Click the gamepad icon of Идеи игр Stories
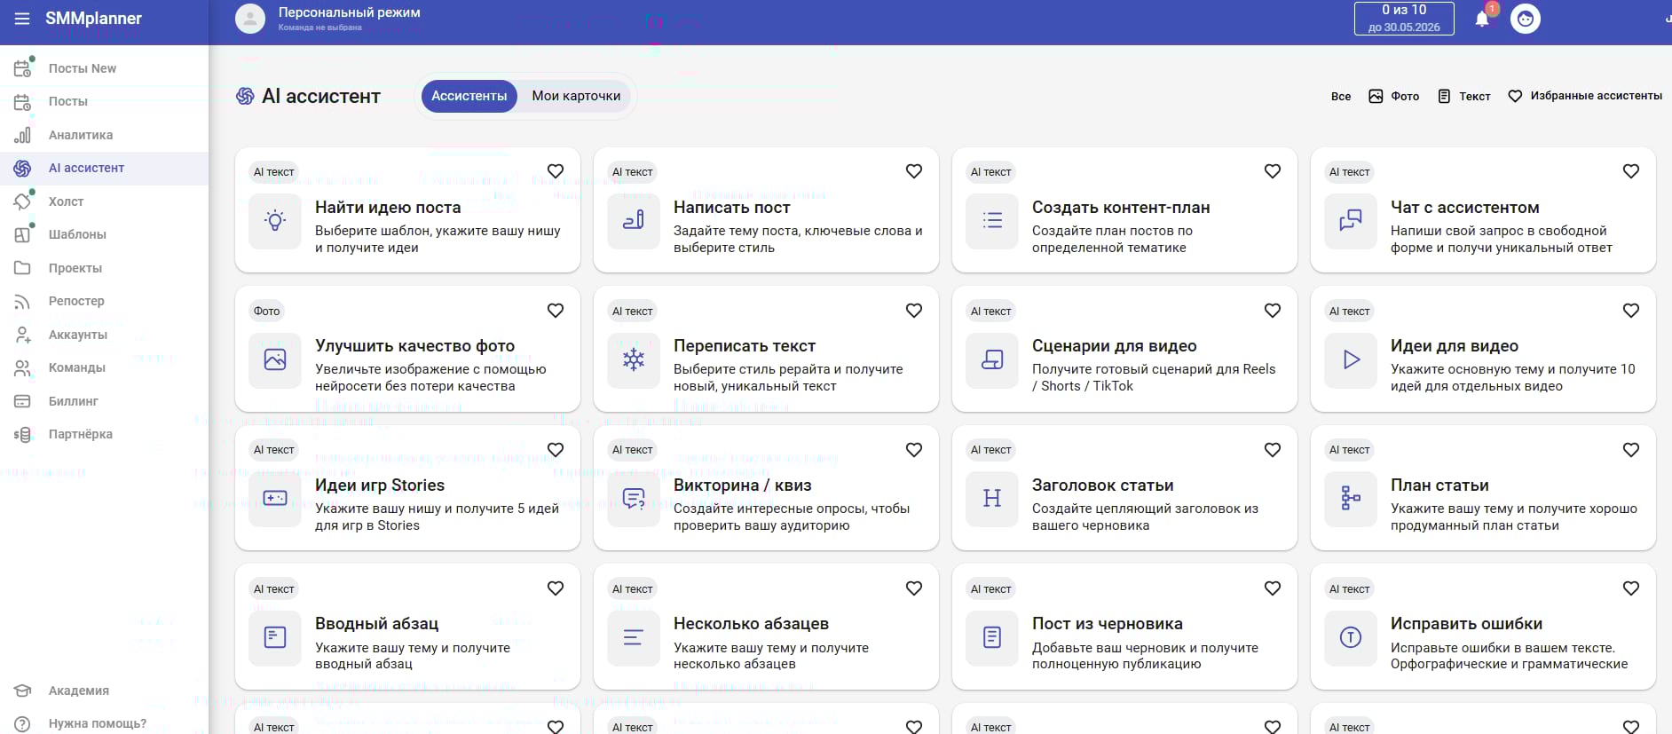Screen dimensions: 1672x734 275,499
